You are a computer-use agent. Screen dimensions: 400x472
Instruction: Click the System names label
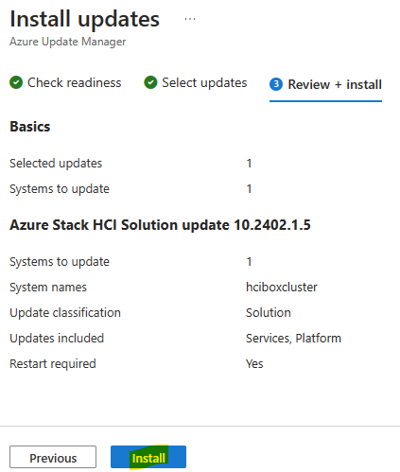click(x=48, y=288)
